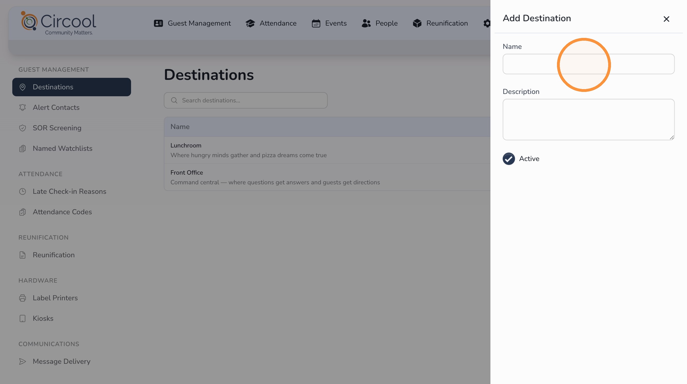Click the Kiosks tablet icon

(23, 318)
